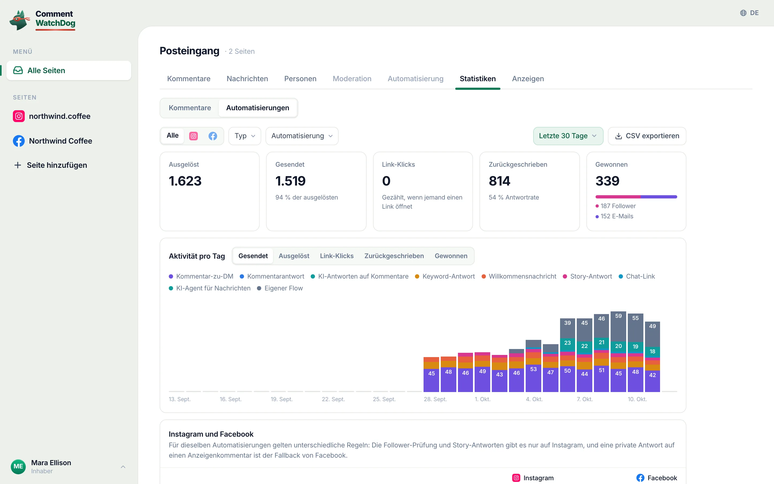
Task: Show Gesendet in activity chart
Action: 253,256
